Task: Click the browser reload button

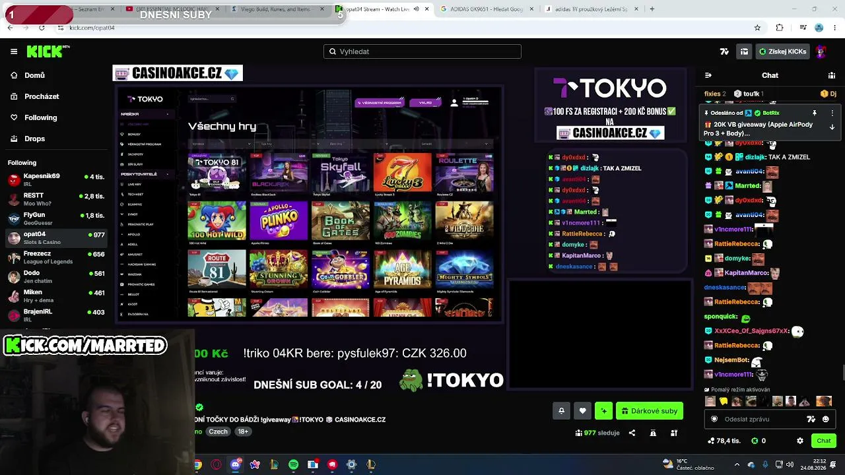Action: (x=42, y=28)
